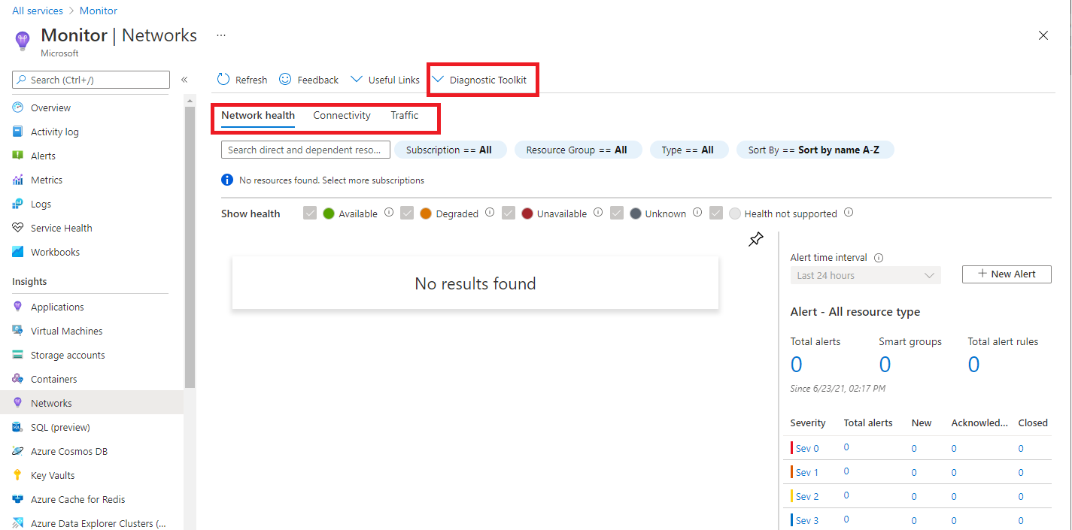1072x530 pixels.
Task: Click info icon beside Alert time interval
Action: [x=879, y=257]
